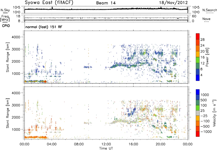
Task: Click the 08:00 time tick label
Action: coord(79,144)
